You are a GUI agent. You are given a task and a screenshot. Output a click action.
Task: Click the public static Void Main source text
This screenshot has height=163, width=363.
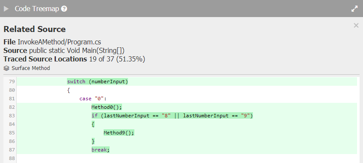pyautogui.click(x=77, y=50)
